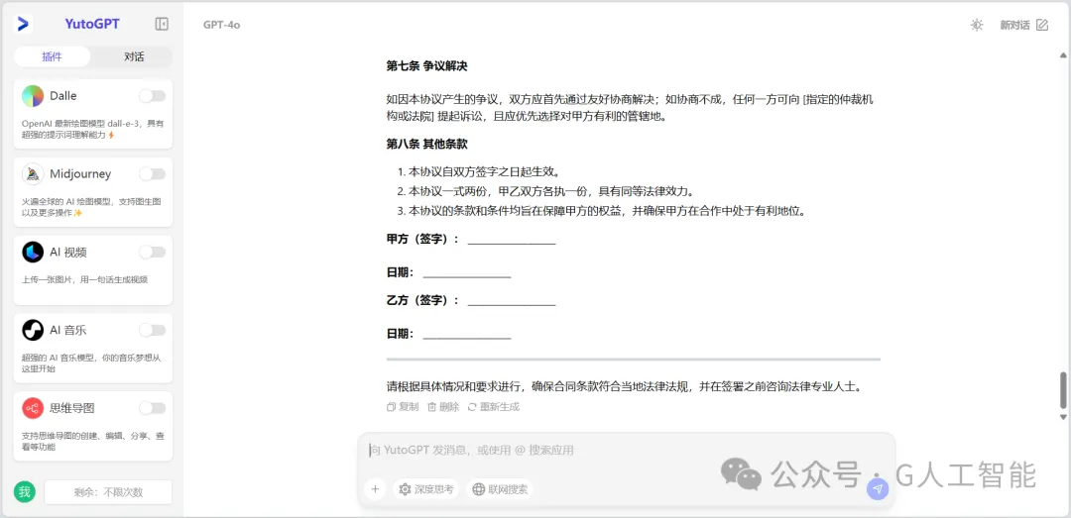1071x518 pixels.
Task: Open the GPT-4o model selector
Action: (x=221, y=25)
